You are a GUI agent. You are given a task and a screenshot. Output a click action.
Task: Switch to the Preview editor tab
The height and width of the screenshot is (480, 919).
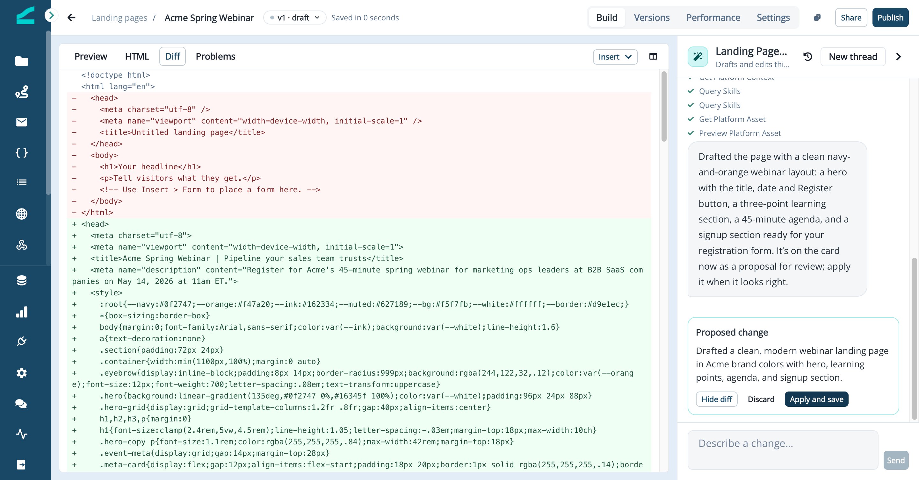(90, 56)
